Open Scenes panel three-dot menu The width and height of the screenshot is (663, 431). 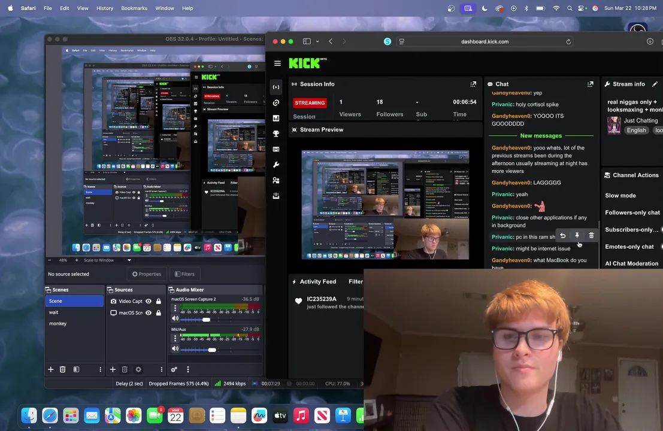(100, 369)
